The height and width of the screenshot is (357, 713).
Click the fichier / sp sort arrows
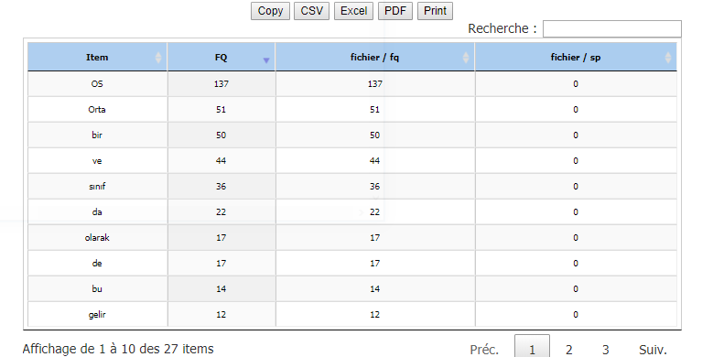[668, 58]
